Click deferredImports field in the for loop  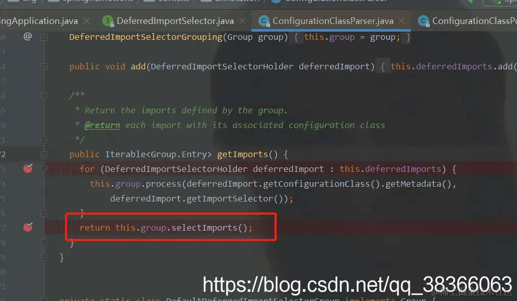[403, 169]
